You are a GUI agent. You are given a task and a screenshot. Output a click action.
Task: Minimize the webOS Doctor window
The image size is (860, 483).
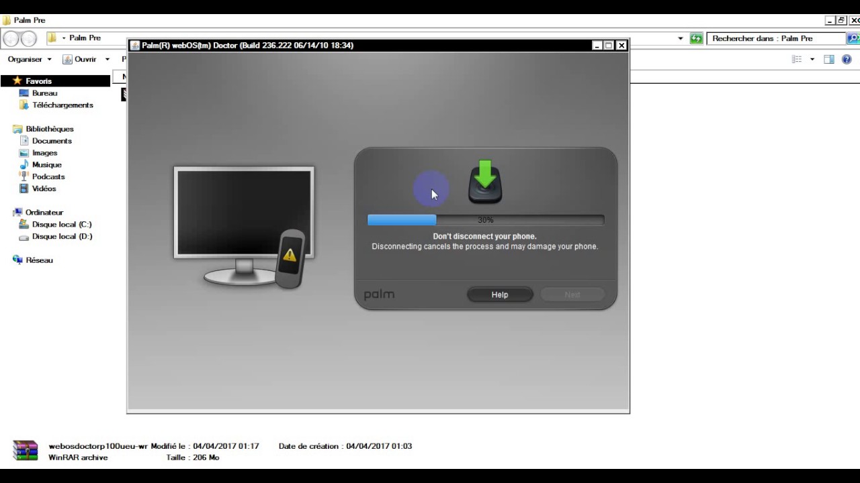pyautogui.click(x=597, y=46)
